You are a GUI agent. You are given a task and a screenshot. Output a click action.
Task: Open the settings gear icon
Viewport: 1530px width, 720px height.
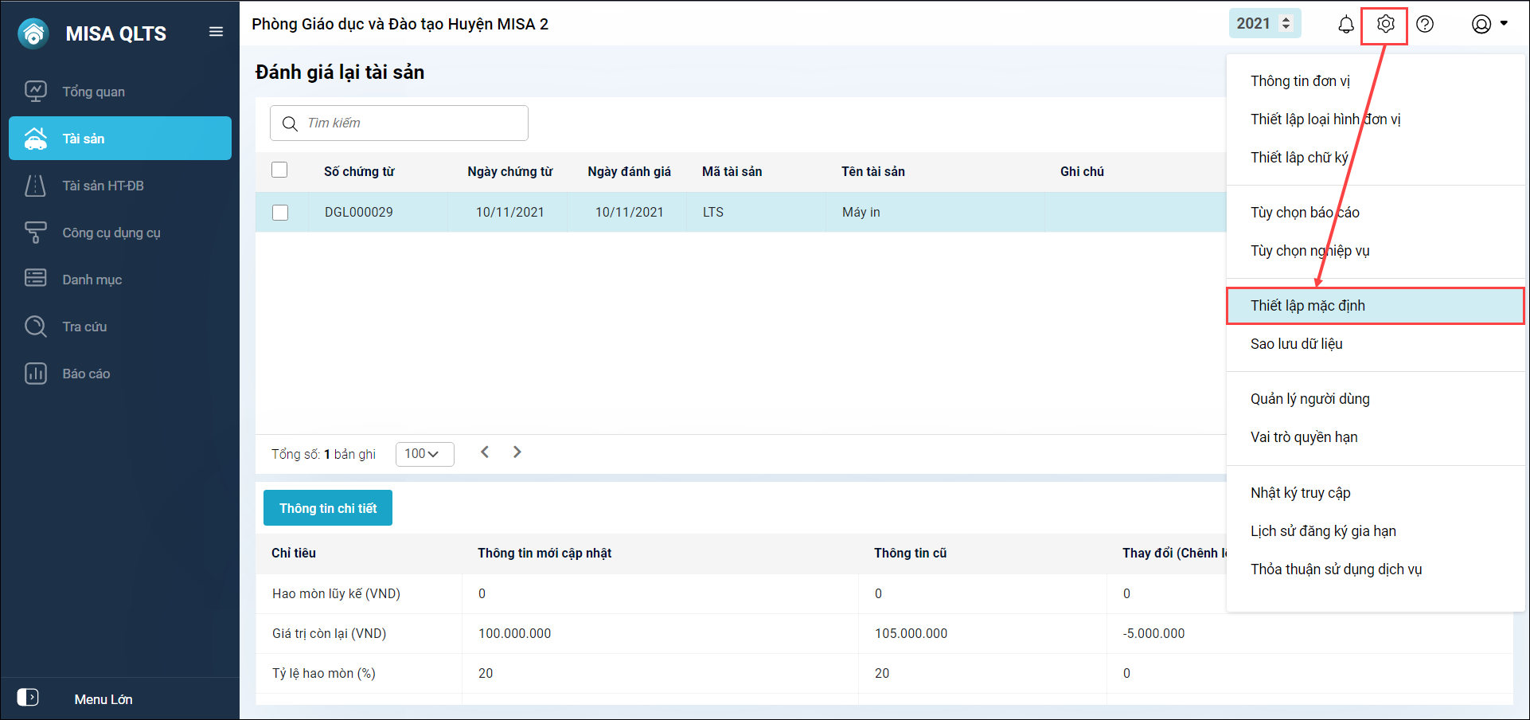1385,25
